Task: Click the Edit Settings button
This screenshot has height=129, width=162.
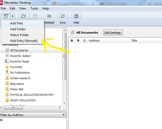Action: 113,33
